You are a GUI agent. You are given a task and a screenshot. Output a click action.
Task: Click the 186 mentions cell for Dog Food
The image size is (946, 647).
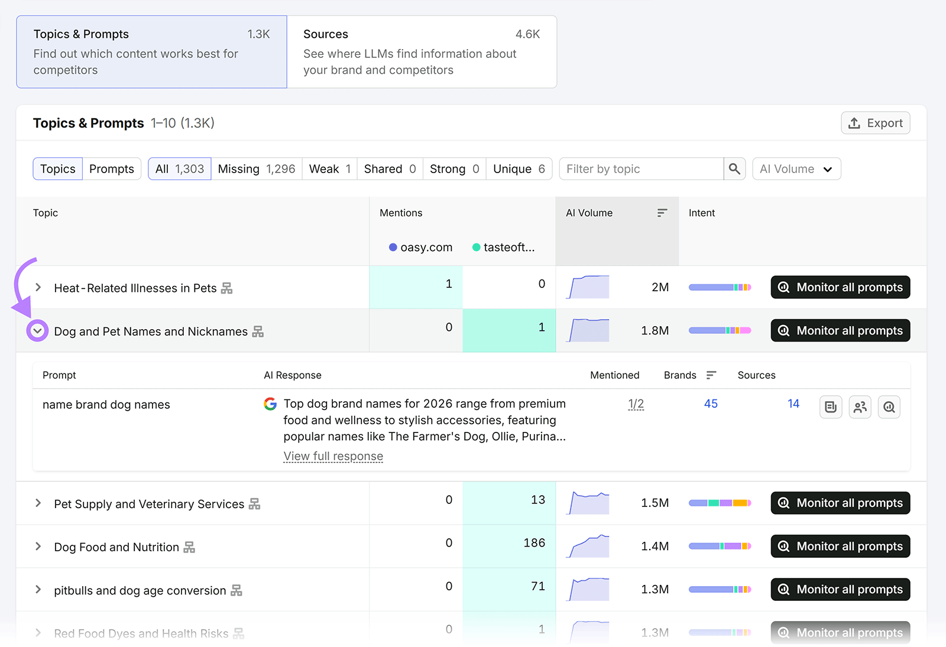tap(510, 546)
